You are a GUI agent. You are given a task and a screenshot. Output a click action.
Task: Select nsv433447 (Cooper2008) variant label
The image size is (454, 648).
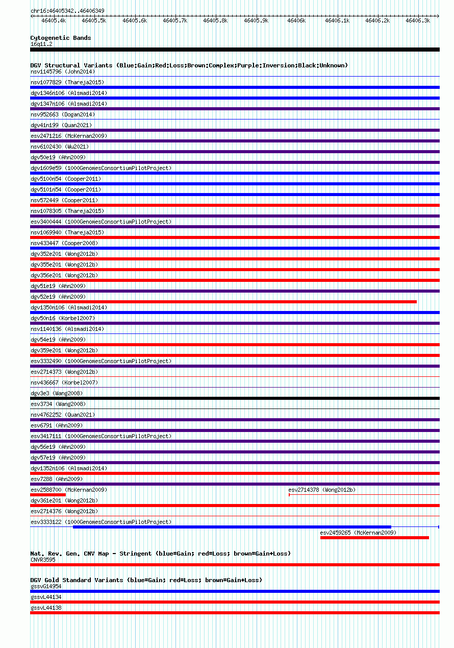(x=64, y=243)
